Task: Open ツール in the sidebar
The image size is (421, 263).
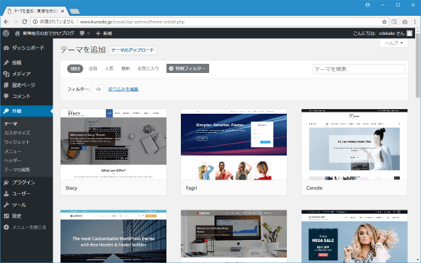Action: click(26, 204)
